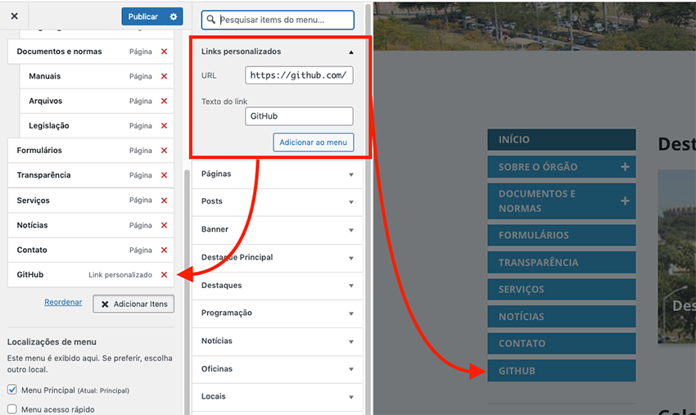Expand SOBRE O ÓRGÃO plus icon
Viewport: 696px width, 415px height.
[625, 167]
